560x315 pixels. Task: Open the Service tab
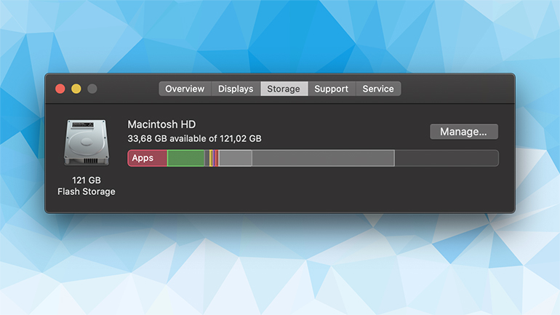(x=378, y=89)
